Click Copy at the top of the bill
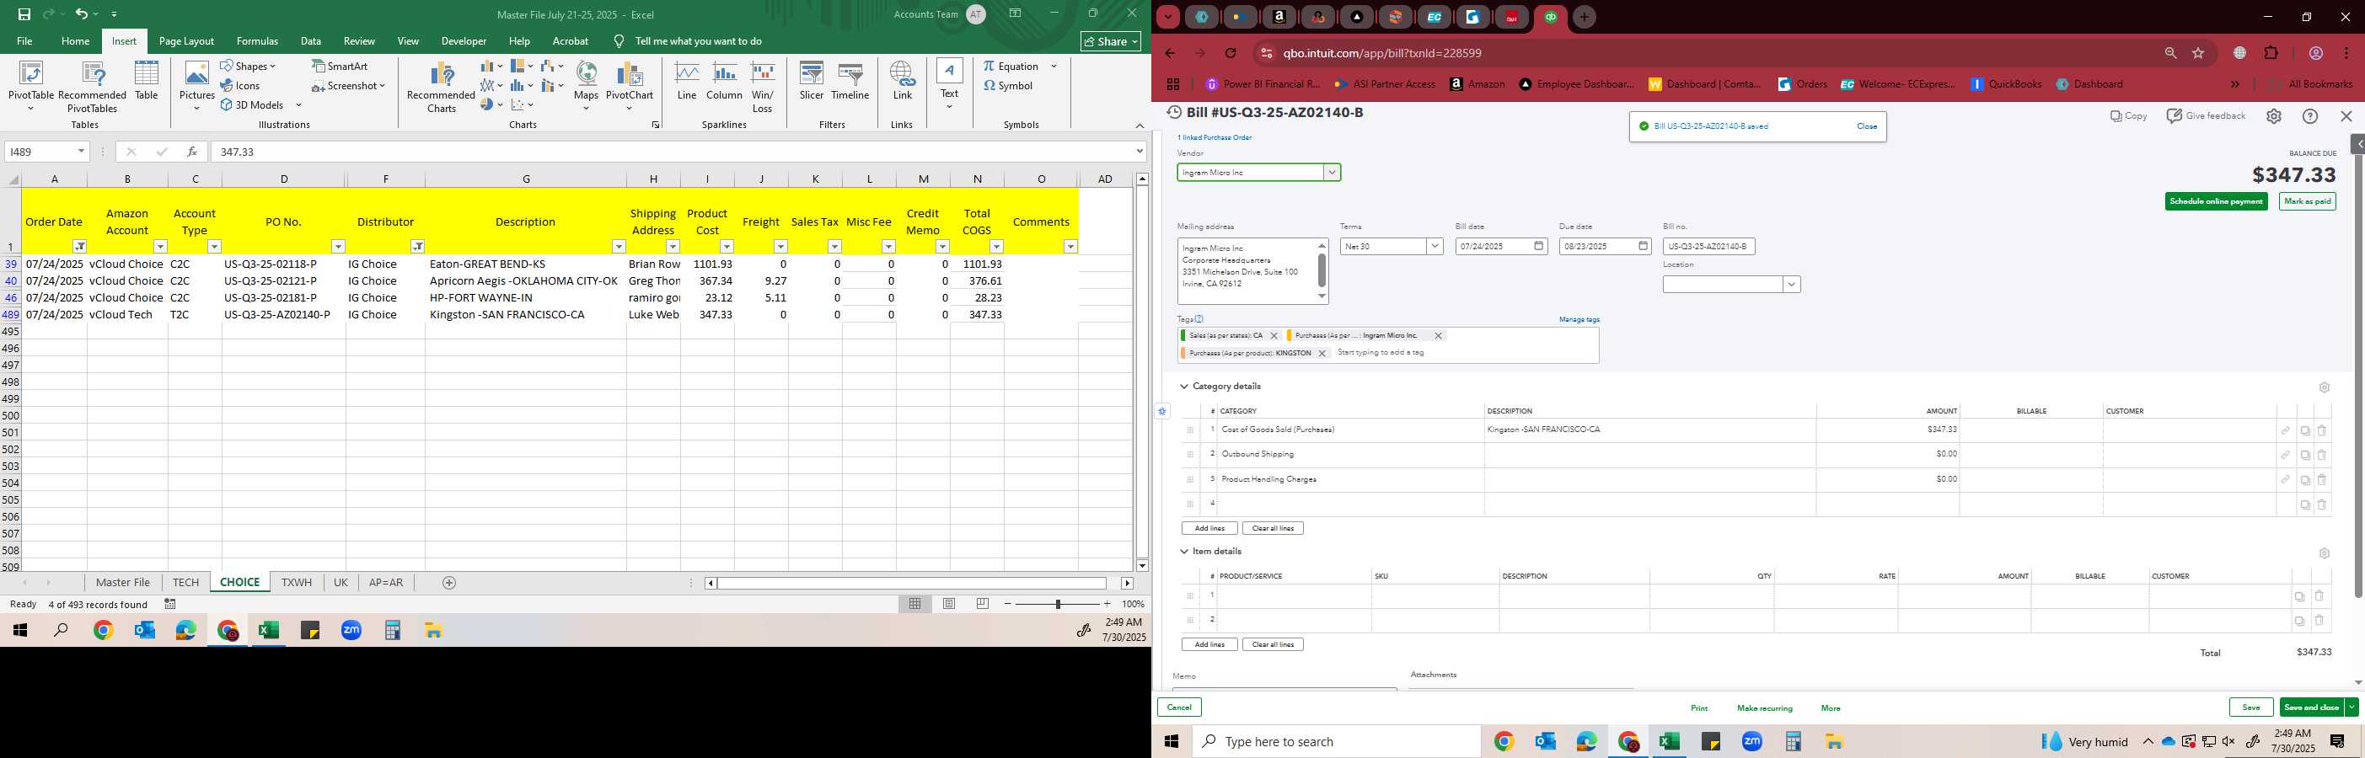2365x758 pixels. click(2128, 116)
